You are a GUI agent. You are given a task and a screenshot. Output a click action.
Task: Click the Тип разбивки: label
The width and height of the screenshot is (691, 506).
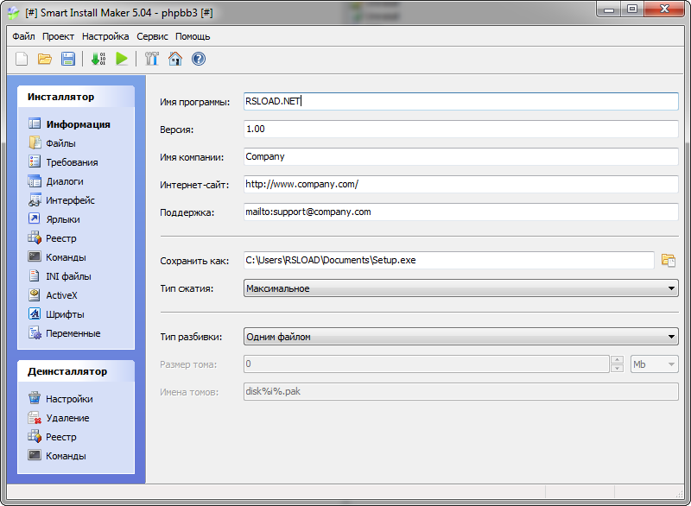pos(191,338)
